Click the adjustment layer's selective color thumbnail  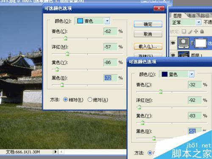pos(184,43)
